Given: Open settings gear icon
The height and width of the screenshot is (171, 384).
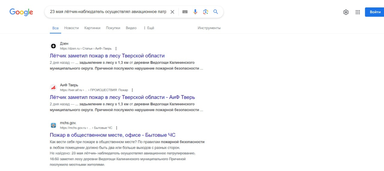Looking at the screenshot, I should [x=346, y=12].
